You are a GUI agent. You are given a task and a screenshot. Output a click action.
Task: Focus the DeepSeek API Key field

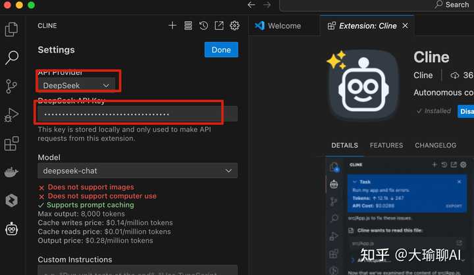[x=138, y=114]
